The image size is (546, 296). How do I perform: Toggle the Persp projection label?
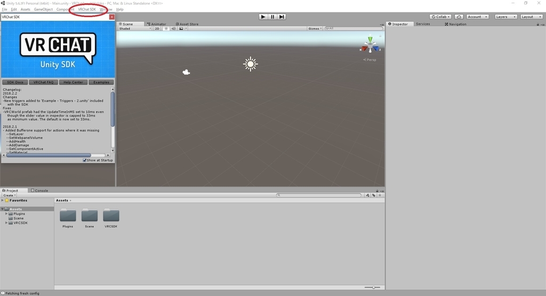(370, 60)
